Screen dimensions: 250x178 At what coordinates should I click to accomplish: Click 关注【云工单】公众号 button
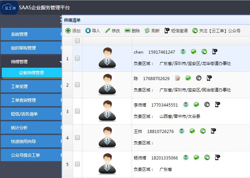click(x=216, y=31)
